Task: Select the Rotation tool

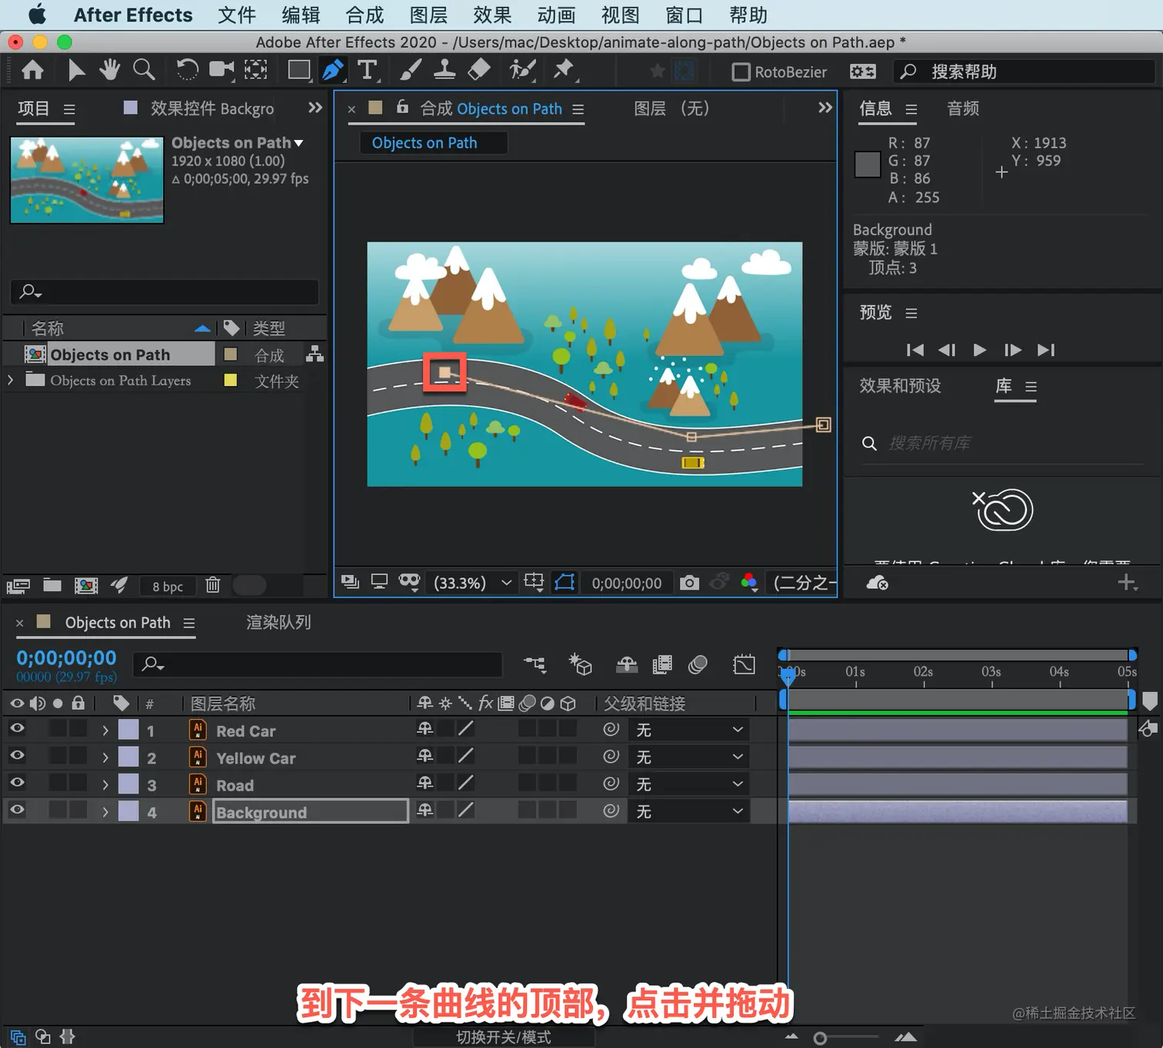Action: click(187, 71)
